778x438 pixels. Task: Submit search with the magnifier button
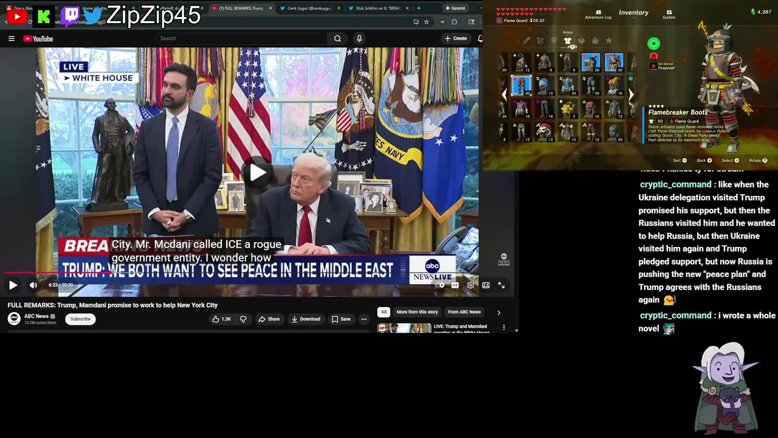337,38
